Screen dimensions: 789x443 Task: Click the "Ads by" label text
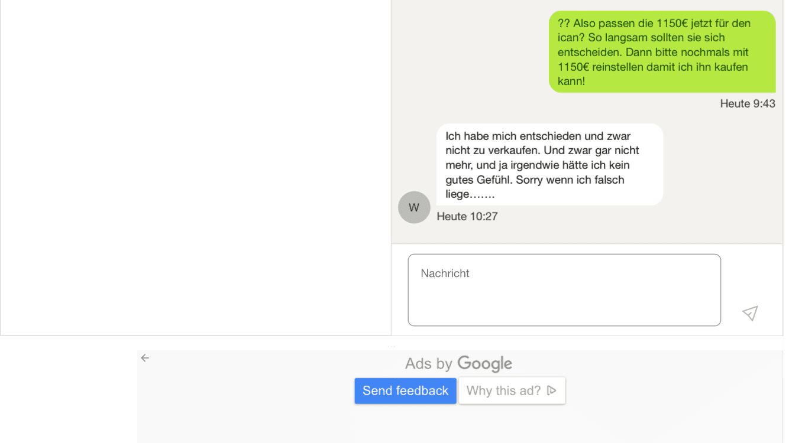tap(429, 364)
